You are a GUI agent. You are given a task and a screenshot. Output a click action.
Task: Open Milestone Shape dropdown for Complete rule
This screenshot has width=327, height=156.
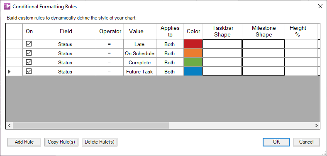click(264, 62)
